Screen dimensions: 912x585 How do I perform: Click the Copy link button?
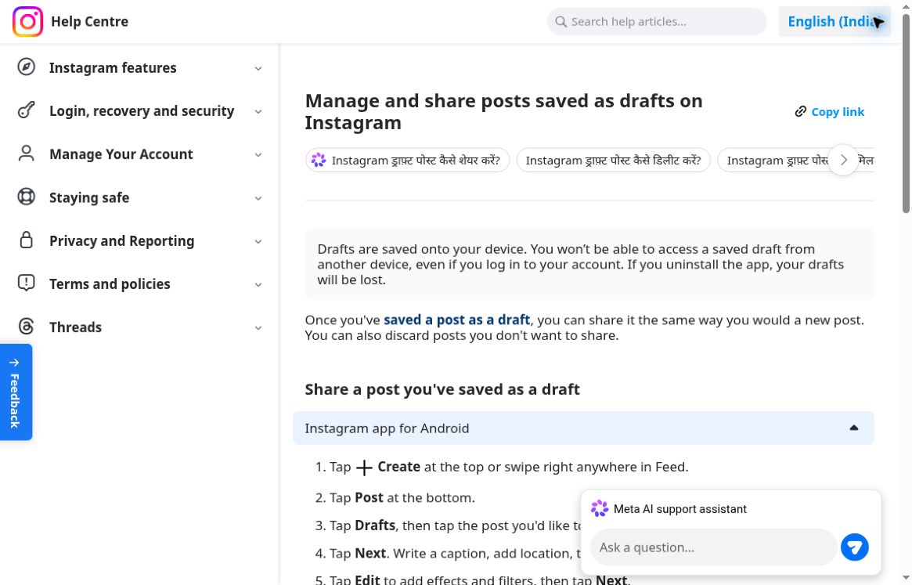click(829, 111)
